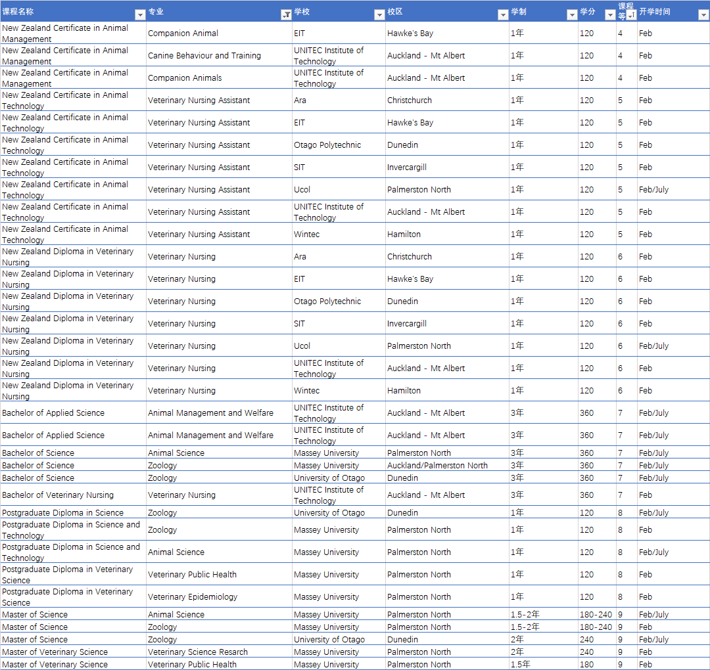Select 'Postgraduate Diploma in Veterinary Science' in Epidemiology row

74,596
